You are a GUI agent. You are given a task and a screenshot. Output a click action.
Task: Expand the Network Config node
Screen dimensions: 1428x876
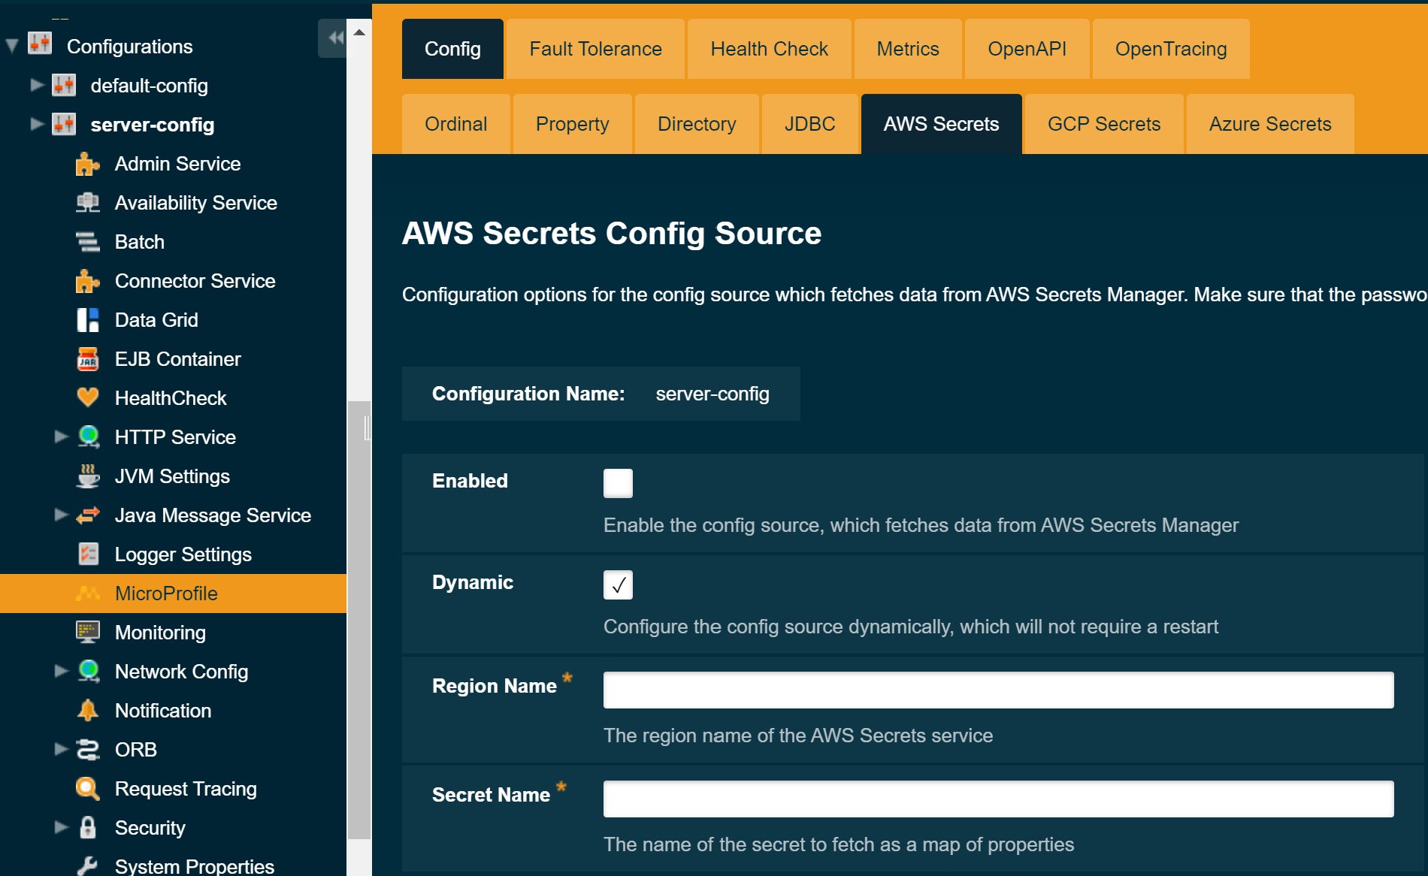click(x=61, y=671)
